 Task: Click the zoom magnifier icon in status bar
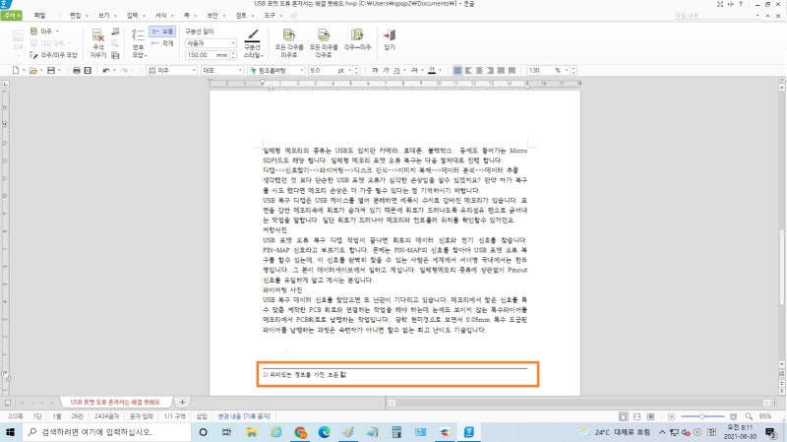[749, 416]
